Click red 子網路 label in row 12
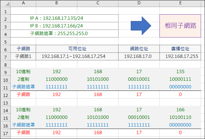This screenshot has width=205, height=139. click(23, 94)
